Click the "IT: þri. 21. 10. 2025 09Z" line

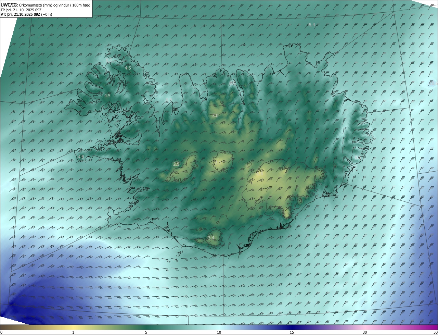pos(21,10)
